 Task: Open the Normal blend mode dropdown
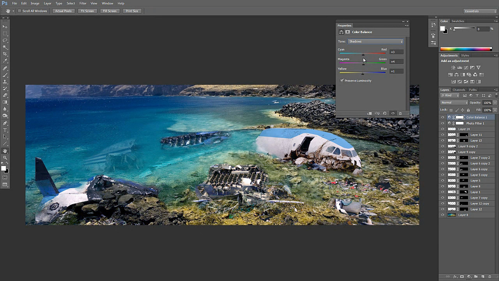454,103
